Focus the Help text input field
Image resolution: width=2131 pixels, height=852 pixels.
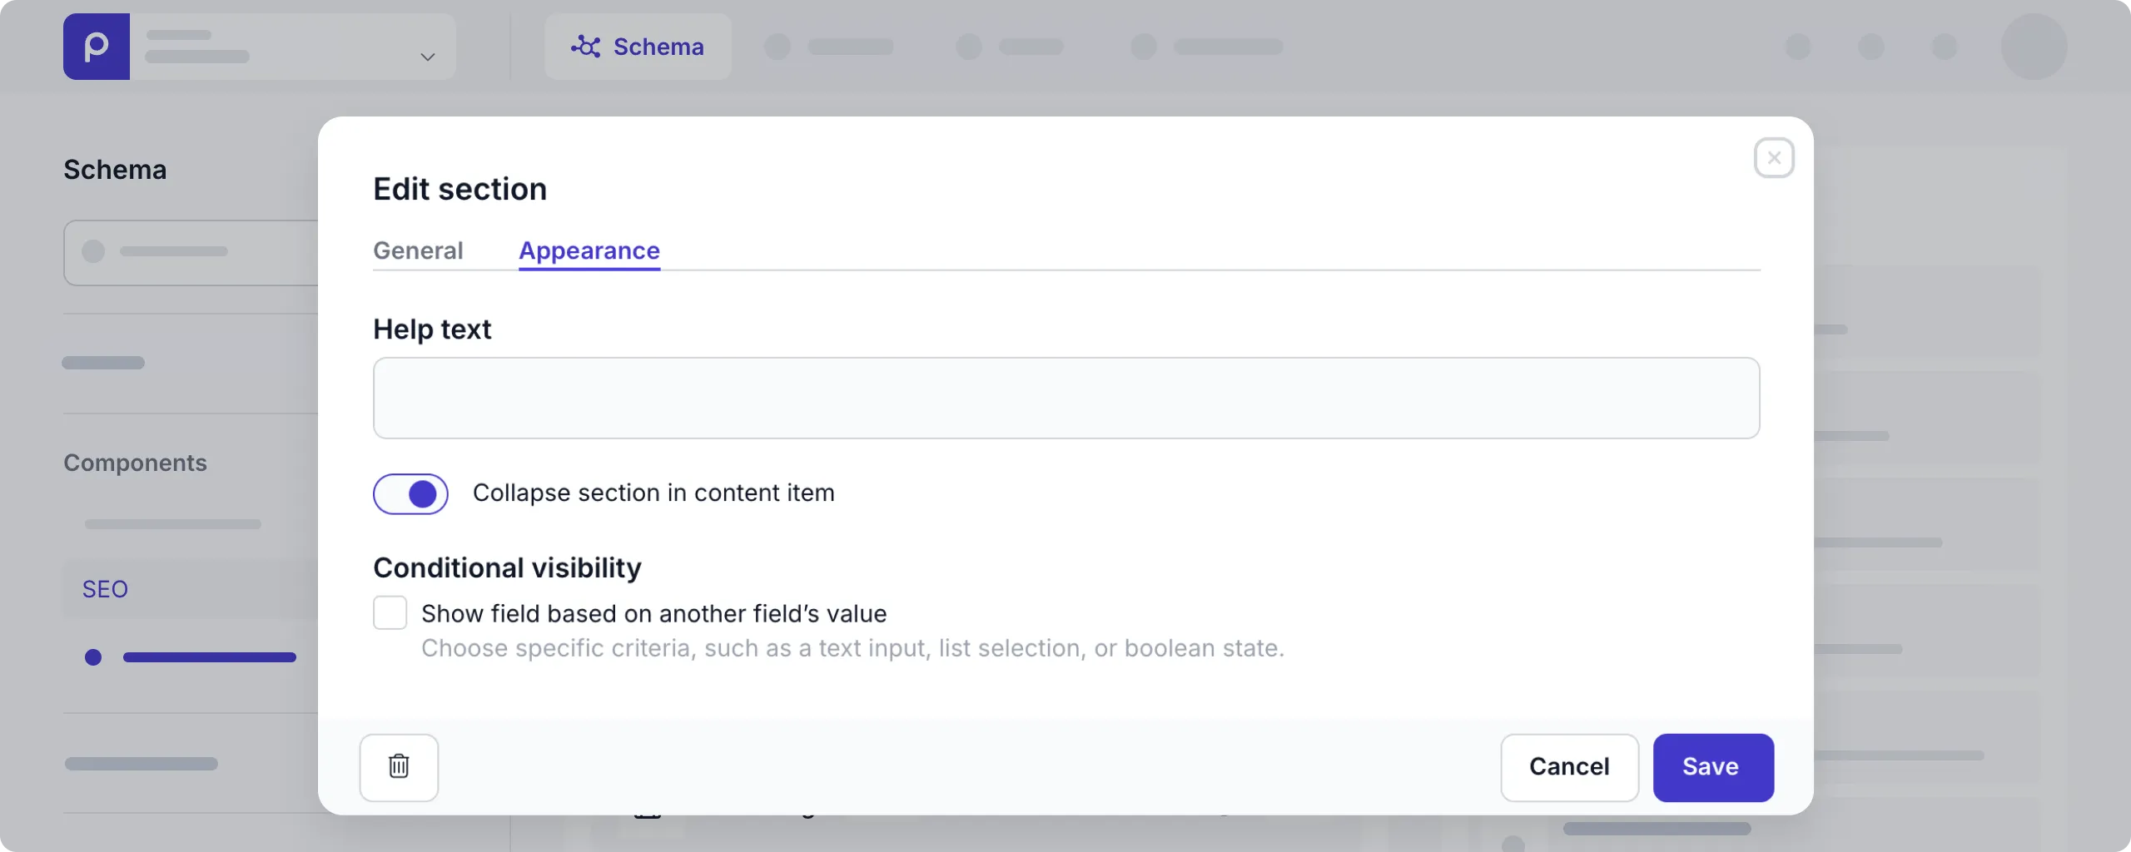pos(1066,398)
